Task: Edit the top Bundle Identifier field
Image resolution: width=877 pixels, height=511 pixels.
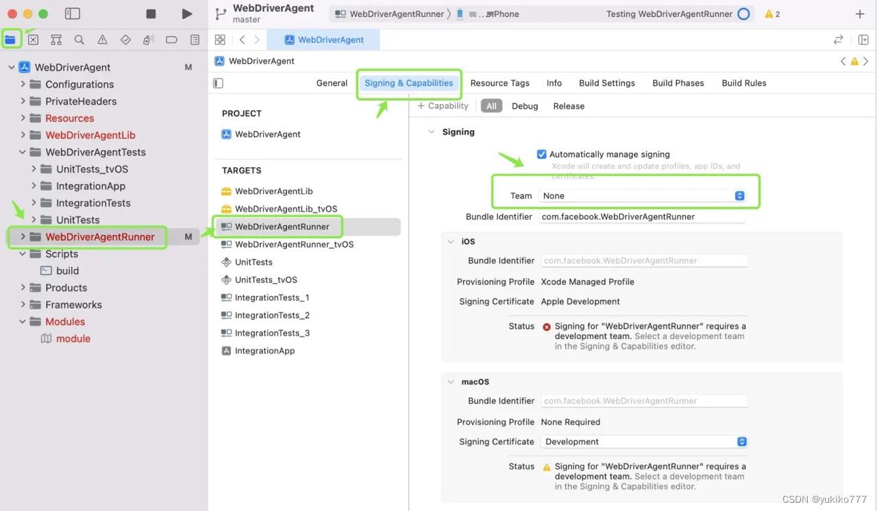Action: (x=642, y=216)
